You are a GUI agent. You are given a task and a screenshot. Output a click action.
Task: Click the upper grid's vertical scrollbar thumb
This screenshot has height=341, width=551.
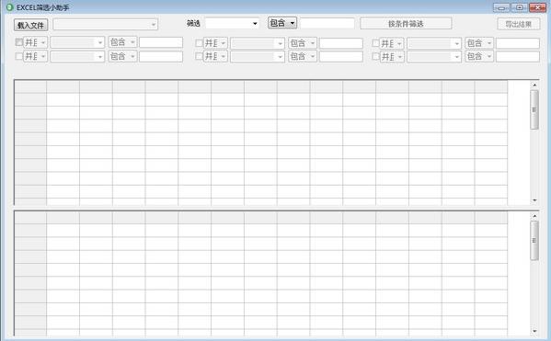(x=534, y=109)
